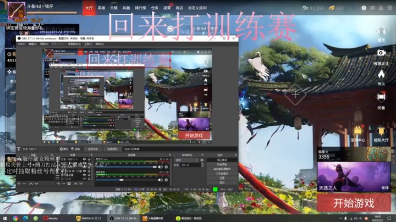Viewport: 396px width, 222px height.
Task: Click the 选择字体 button
Action: pyautogui.click(x=92, y=149)
